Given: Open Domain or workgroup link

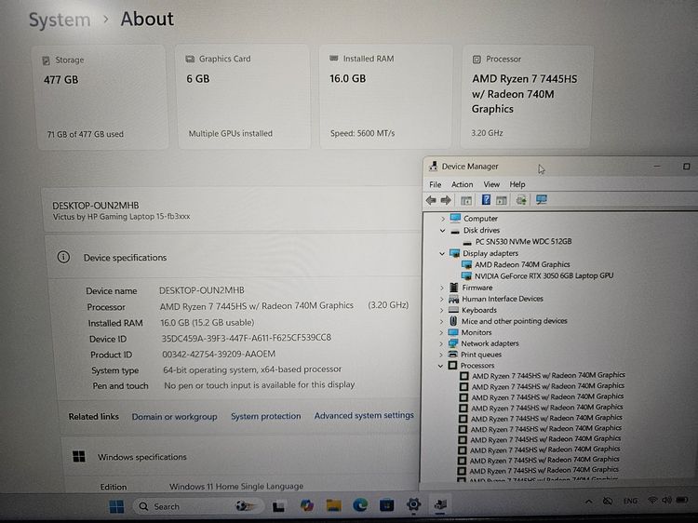Looking at the screenshot, I should (x=175, y=417).
